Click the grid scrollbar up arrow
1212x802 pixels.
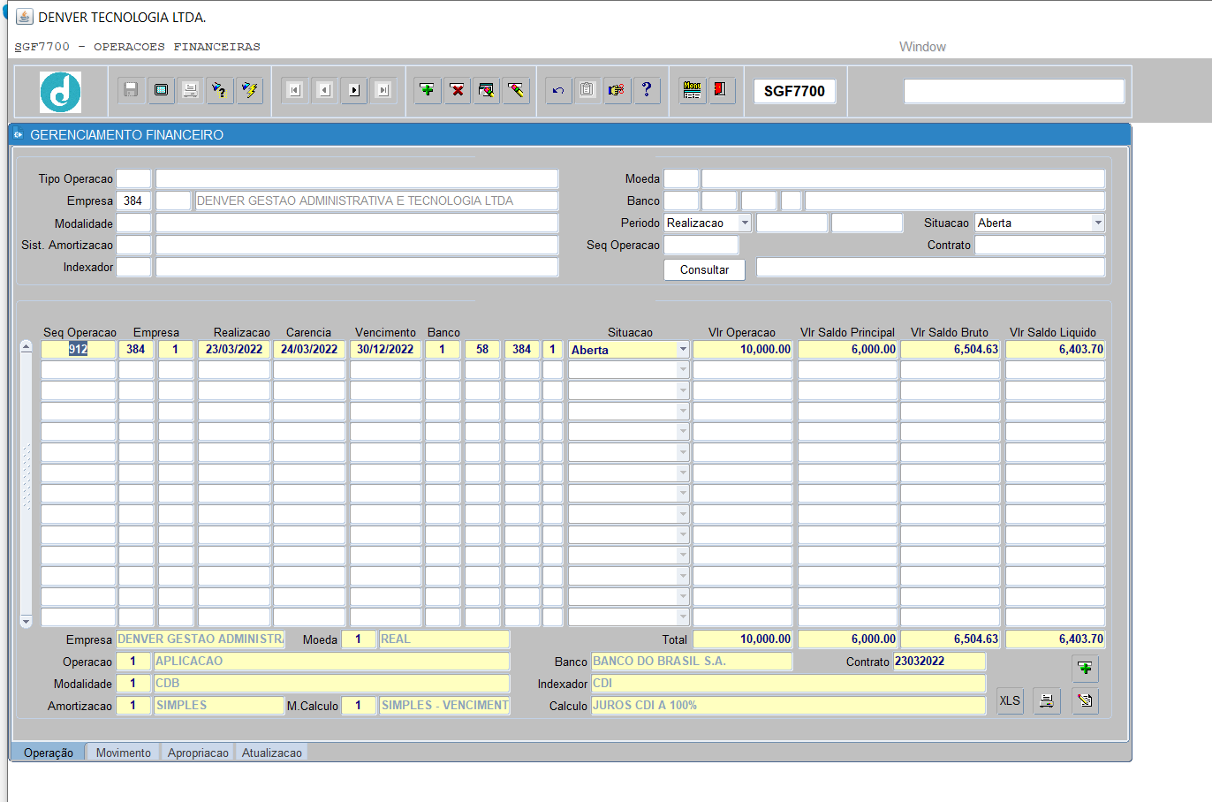click(x=26, y=347)
